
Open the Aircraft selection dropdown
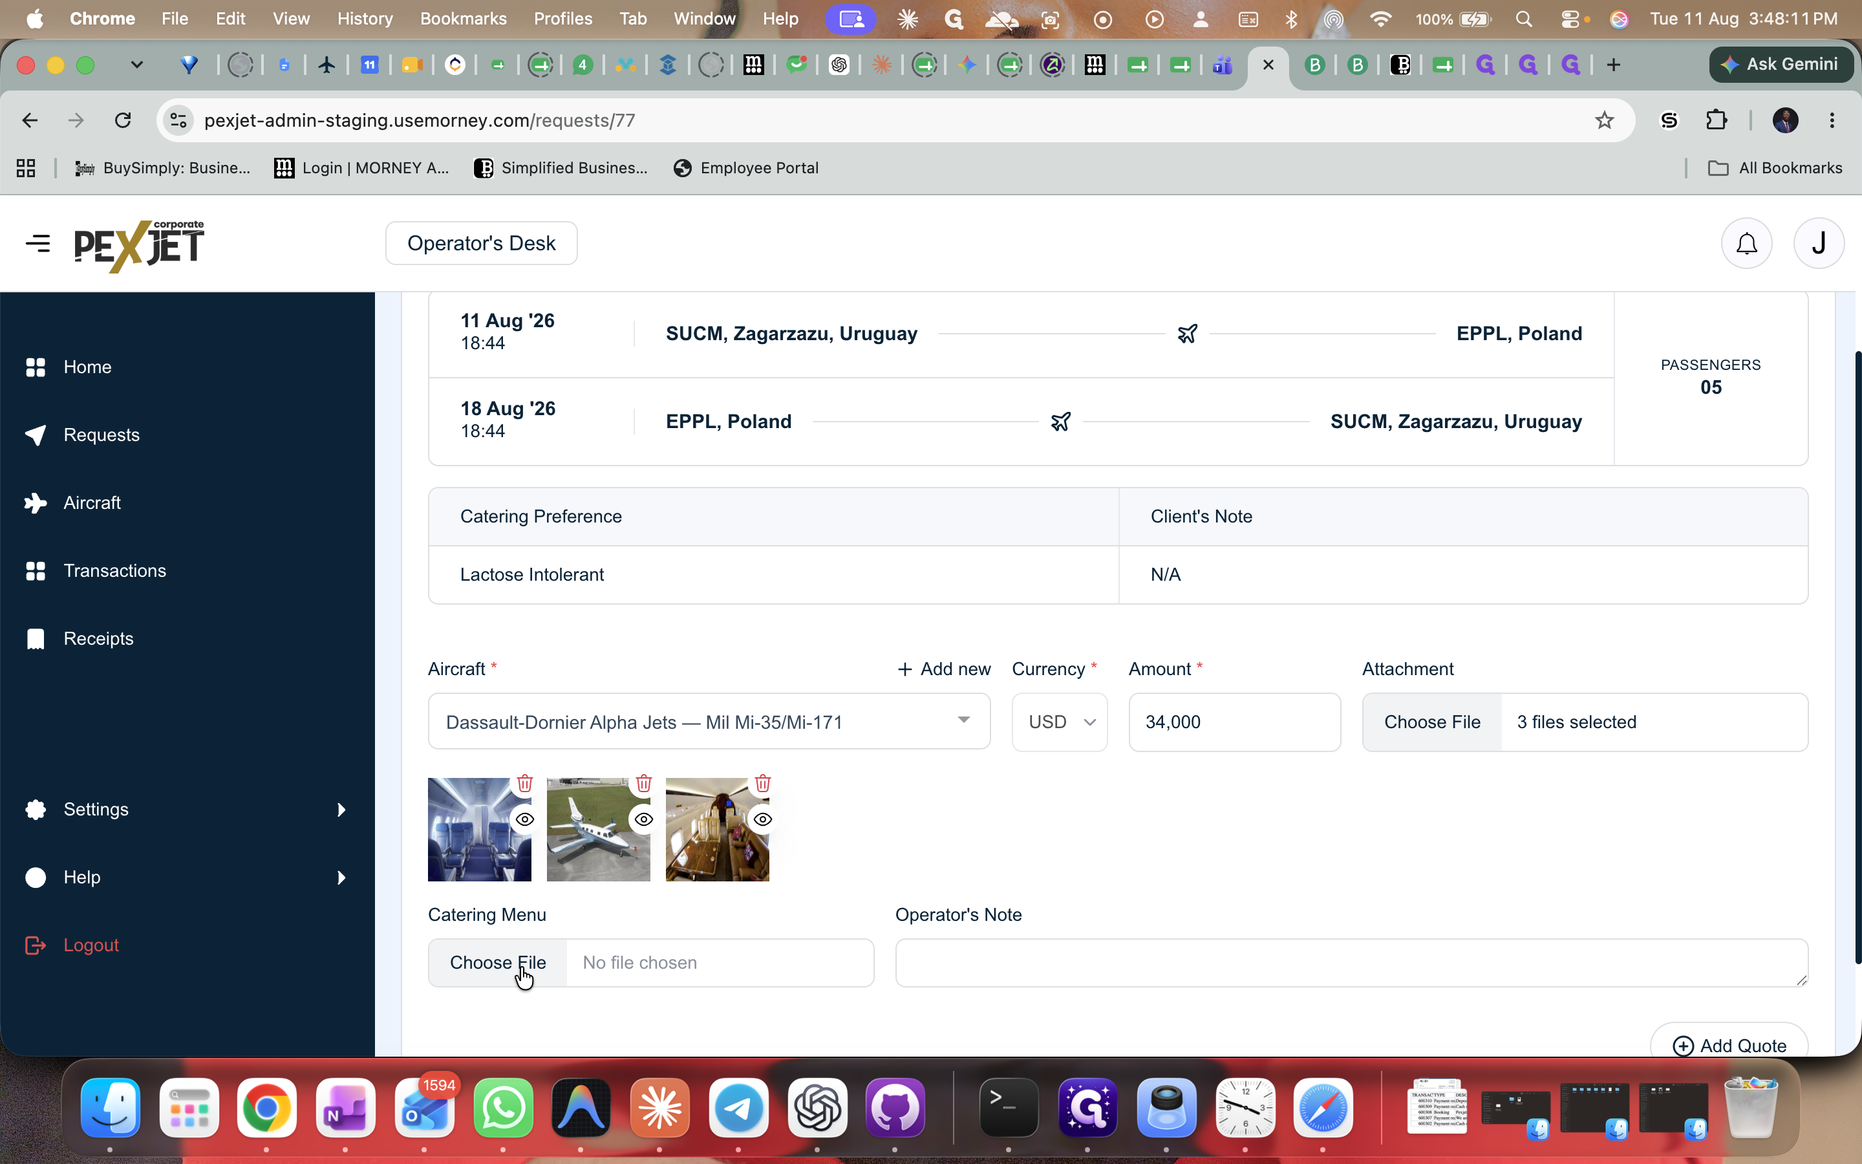point(709,721)
